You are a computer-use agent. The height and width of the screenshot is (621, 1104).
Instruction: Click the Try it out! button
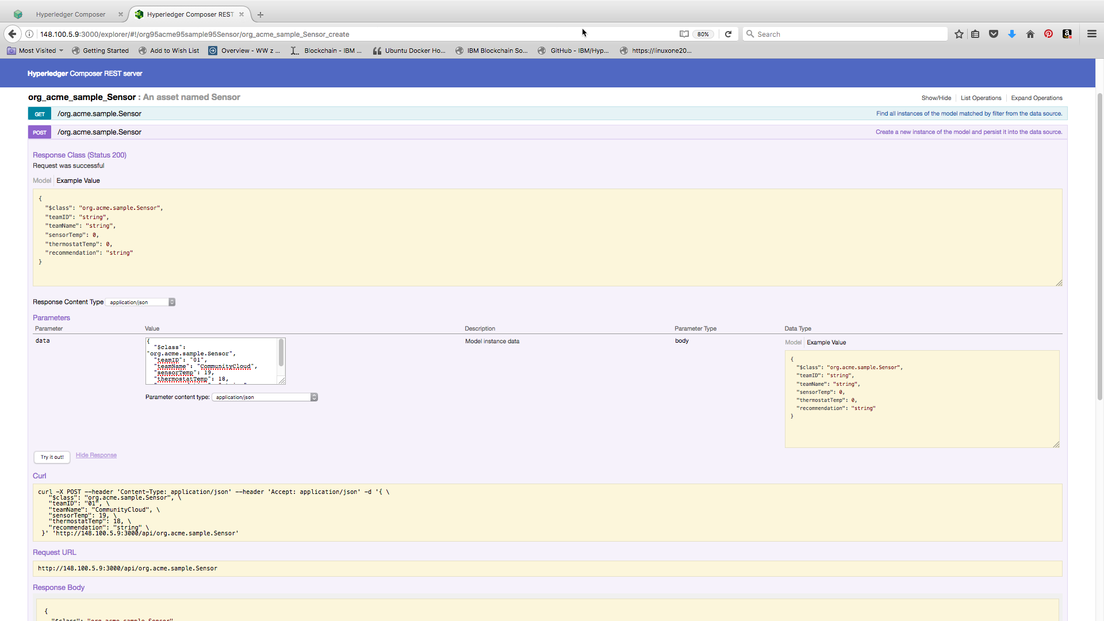click(x=51, y=456)
